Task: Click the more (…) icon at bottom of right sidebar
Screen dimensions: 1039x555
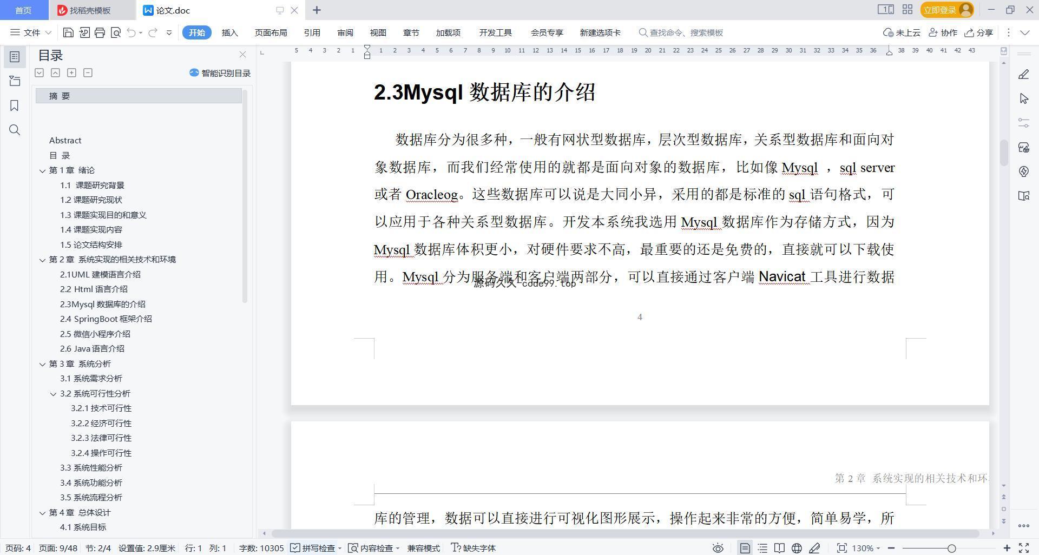Action: [x=1023, y=526]
